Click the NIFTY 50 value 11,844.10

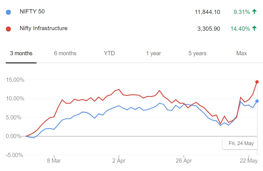(208, 12)
